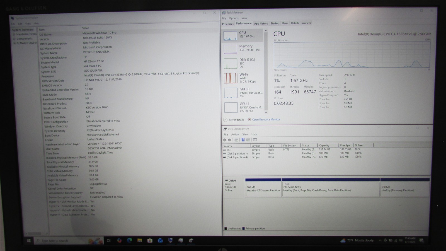The width and height of the screenshot is (446, 251).
Task: Open System Information Help menu
Action: pyautogui.click(x=37, y=23)
